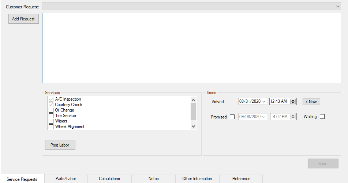Open the Arrived date picker dropdown
348x183 pixels.
264,101
